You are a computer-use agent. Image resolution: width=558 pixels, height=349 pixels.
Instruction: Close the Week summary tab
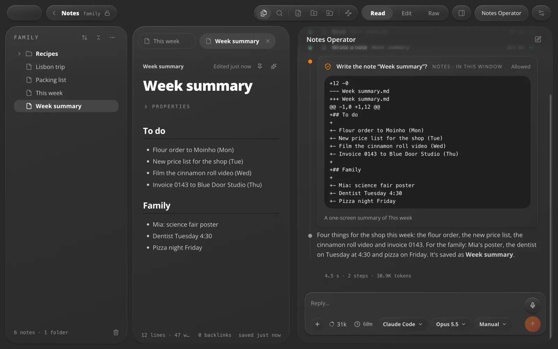268,41
